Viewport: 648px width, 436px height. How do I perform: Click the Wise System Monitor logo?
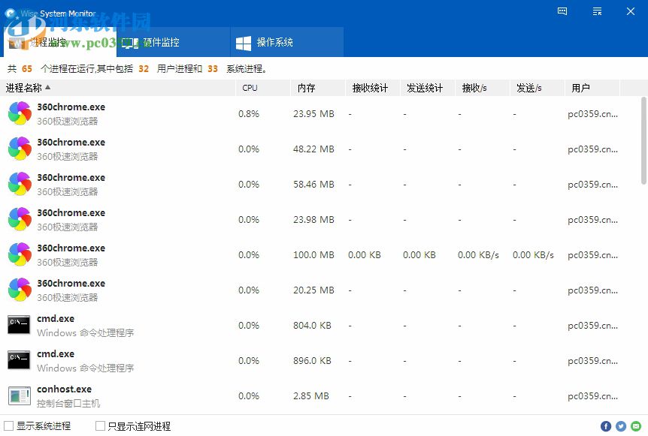[x=9, y=12]
